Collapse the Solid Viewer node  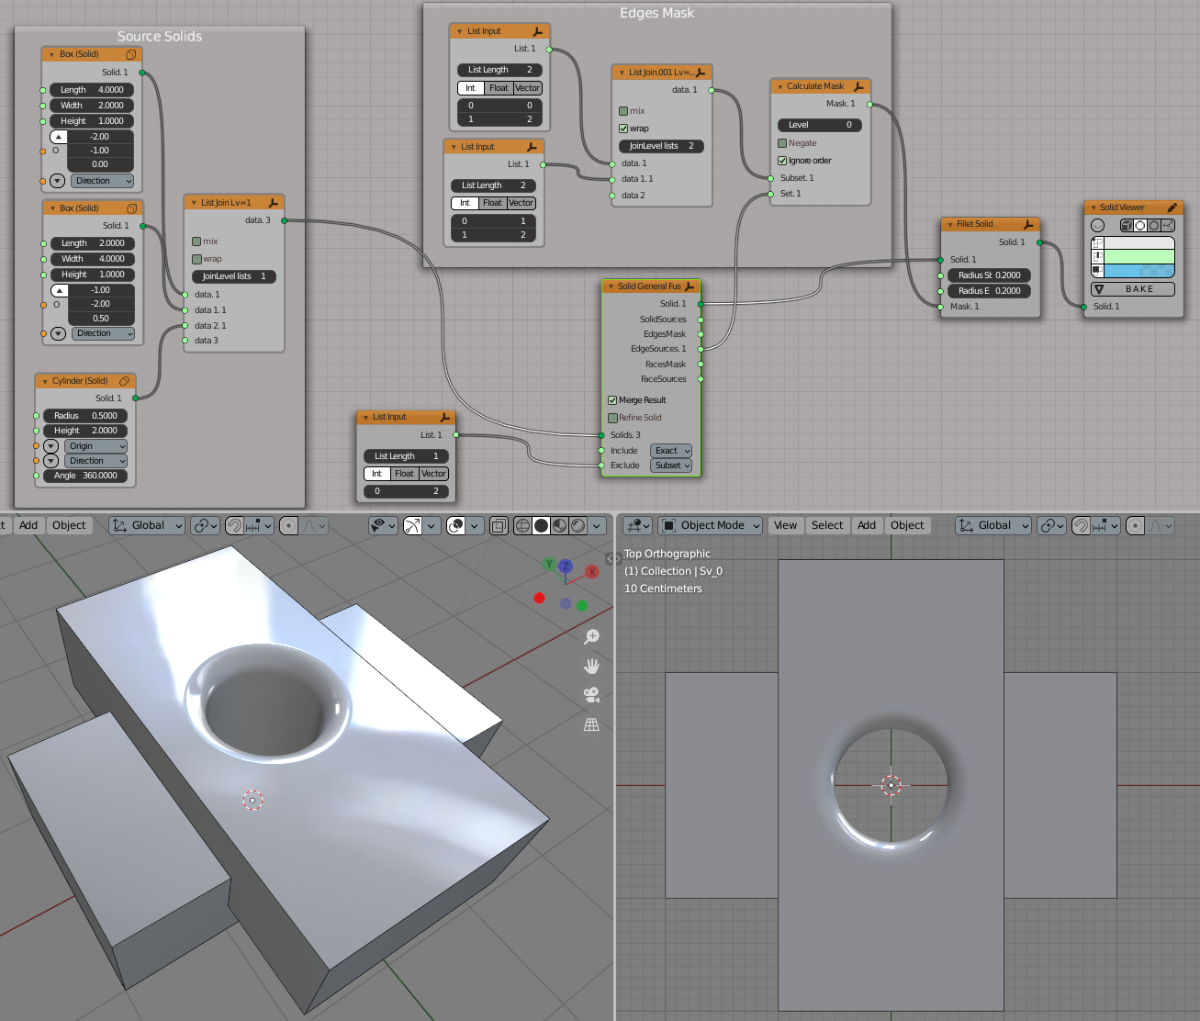(x=1093, y=208)
